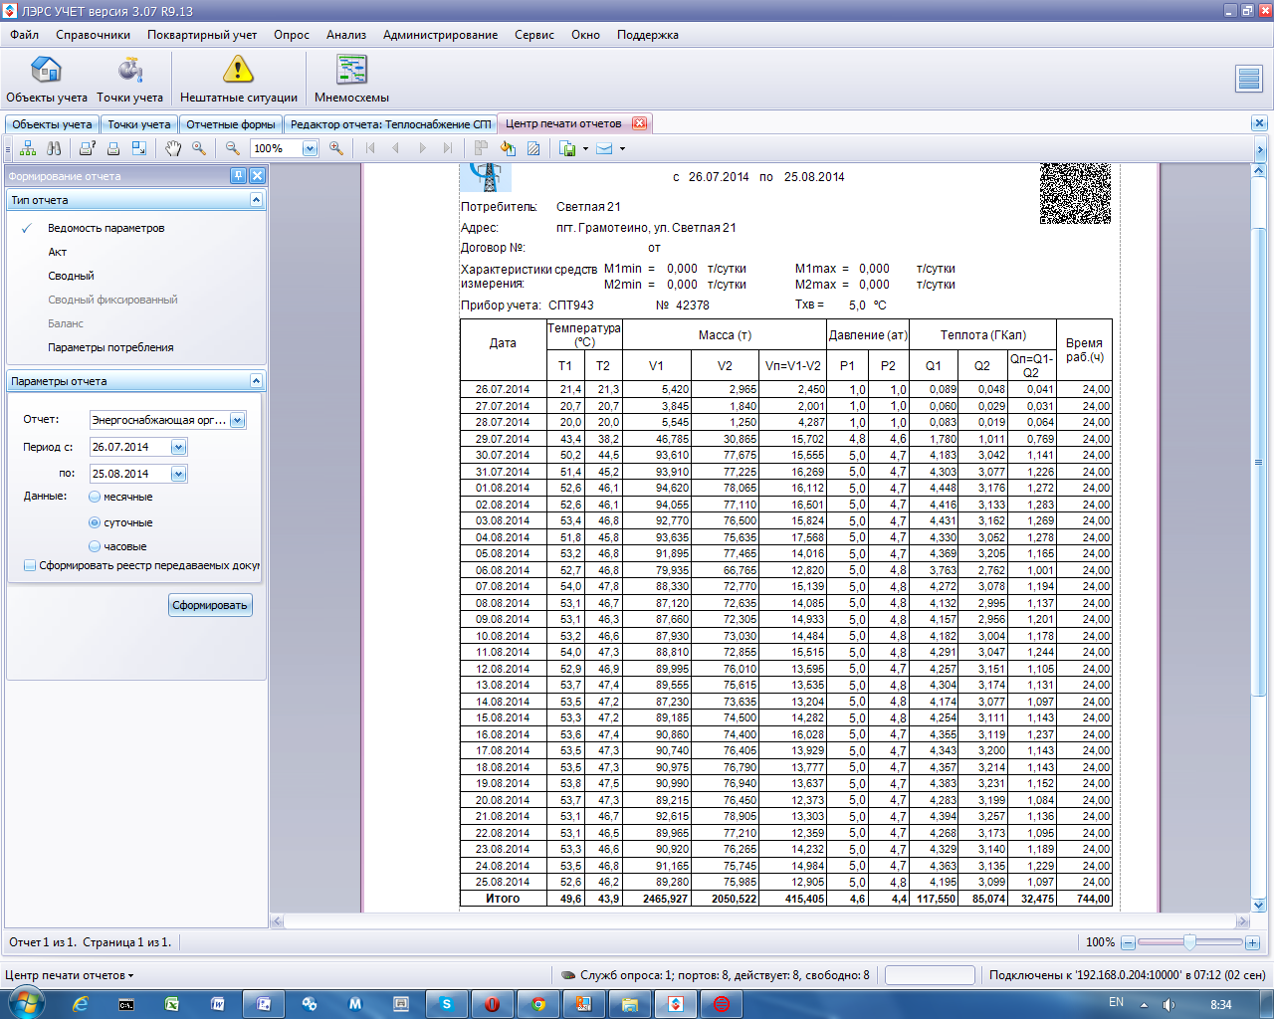Open Skype from the taskbar

tap(446, 1004)
